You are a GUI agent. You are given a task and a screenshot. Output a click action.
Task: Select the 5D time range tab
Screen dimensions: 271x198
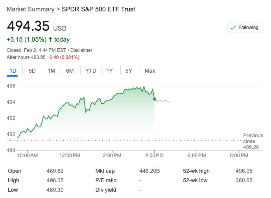tap(32, 71)
